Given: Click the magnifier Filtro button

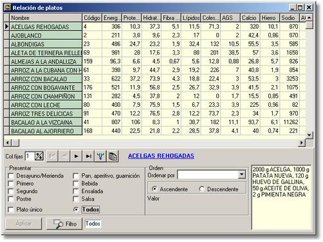Looking at the screenshot, I should pyautogui.click(x=64, y=224).
